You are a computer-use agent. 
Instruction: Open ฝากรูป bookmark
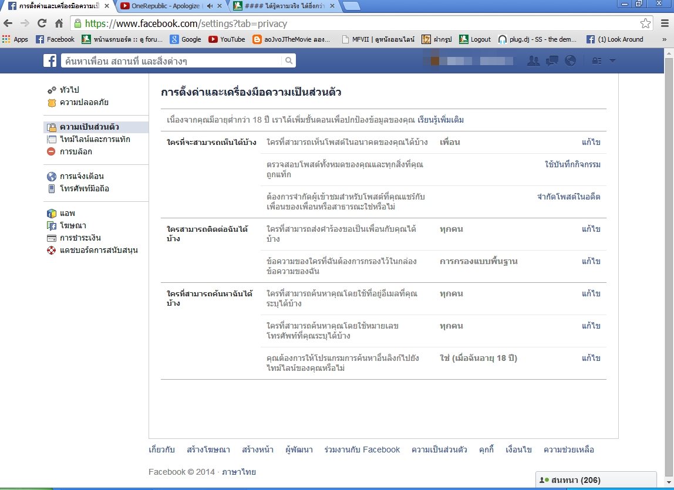coord(437,39)
